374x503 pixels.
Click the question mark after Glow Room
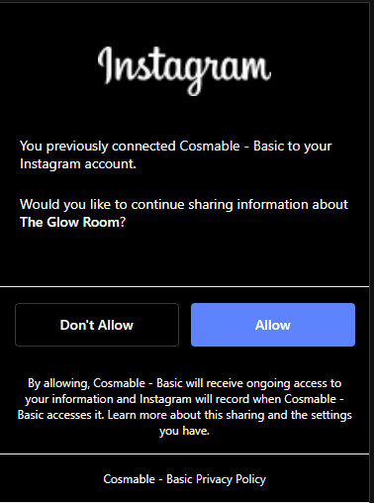tap(123, 222)
